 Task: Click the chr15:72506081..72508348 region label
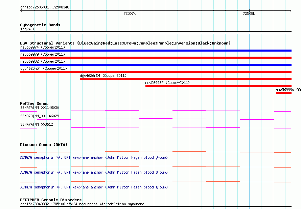[x=45, y=7]
